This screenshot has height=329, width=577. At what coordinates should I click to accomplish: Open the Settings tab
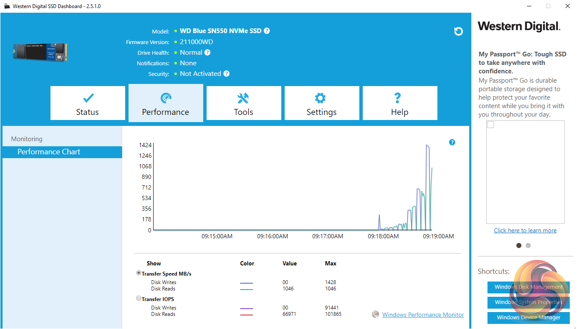322,103
